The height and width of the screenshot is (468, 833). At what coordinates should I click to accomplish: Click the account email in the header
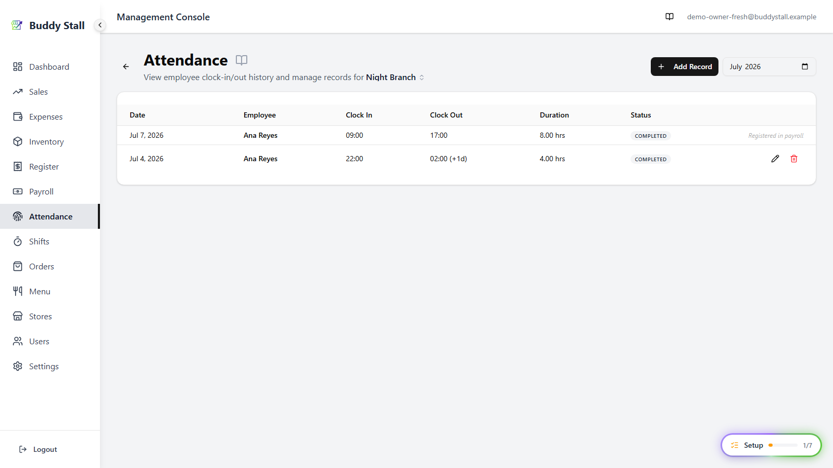pos(752,17)
